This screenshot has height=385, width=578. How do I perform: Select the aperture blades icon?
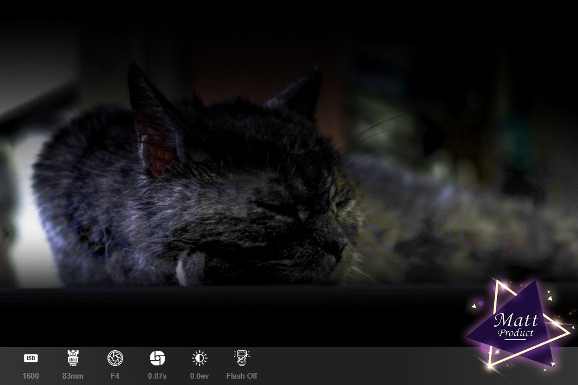[115, 358]
